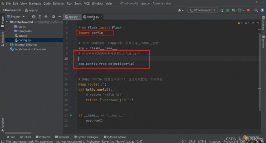Screen dimensions: 266x143
Task: Click the Profile run icon
Action: pos(239,10)
